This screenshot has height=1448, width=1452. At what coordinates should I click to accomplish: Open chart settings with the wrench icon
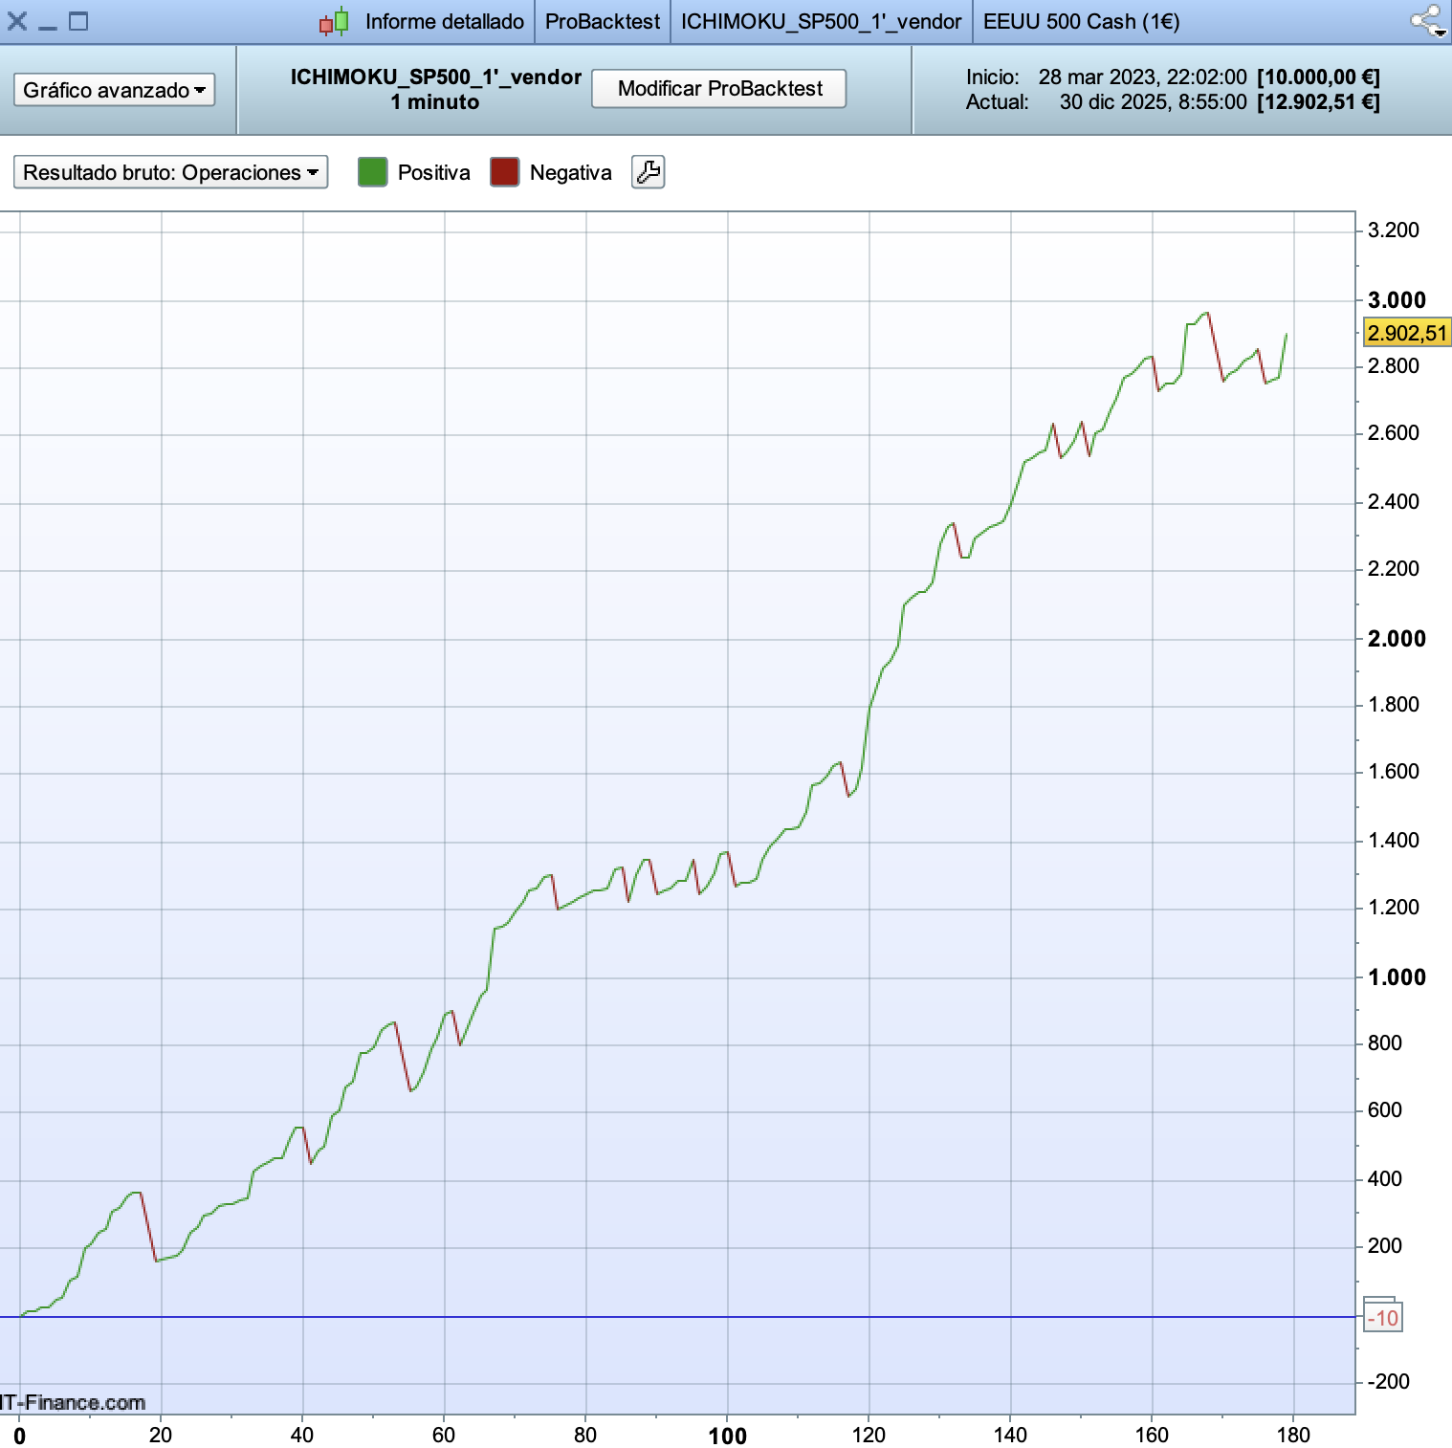pyautogui.click(x=648, y=172)
